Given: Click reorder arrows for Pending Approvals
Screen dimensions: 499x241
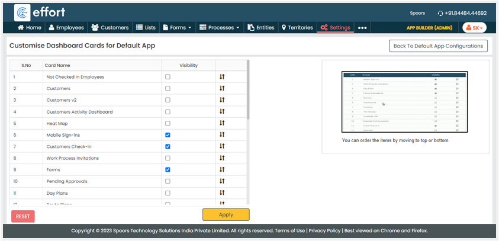Looking at the screenshot, I should tap(222, 181).
